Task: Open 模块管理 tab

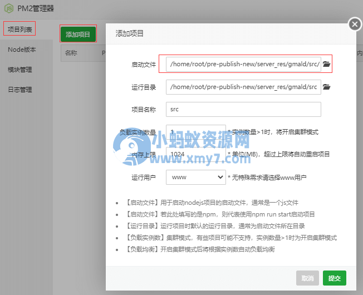Action: pos(20,70)
